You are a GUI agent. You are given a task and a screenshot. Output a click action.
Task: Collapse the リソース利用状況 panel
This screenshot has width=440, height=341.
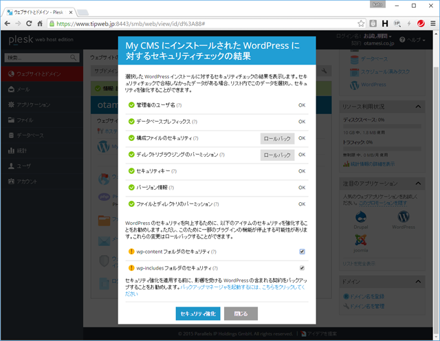(x=418, y=107)
